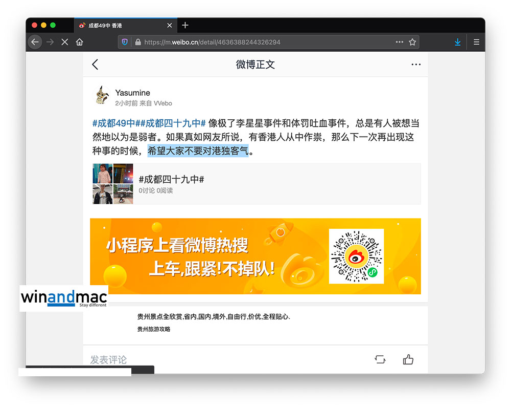Repost using the retweet icon
The image size is (511, 408).
(380, 359)
